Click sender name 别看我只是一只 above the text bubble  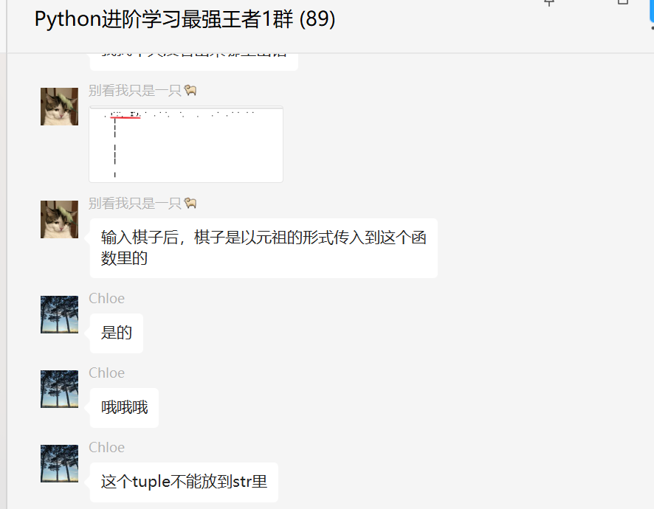pyautogui.click(x=135, y=204)
